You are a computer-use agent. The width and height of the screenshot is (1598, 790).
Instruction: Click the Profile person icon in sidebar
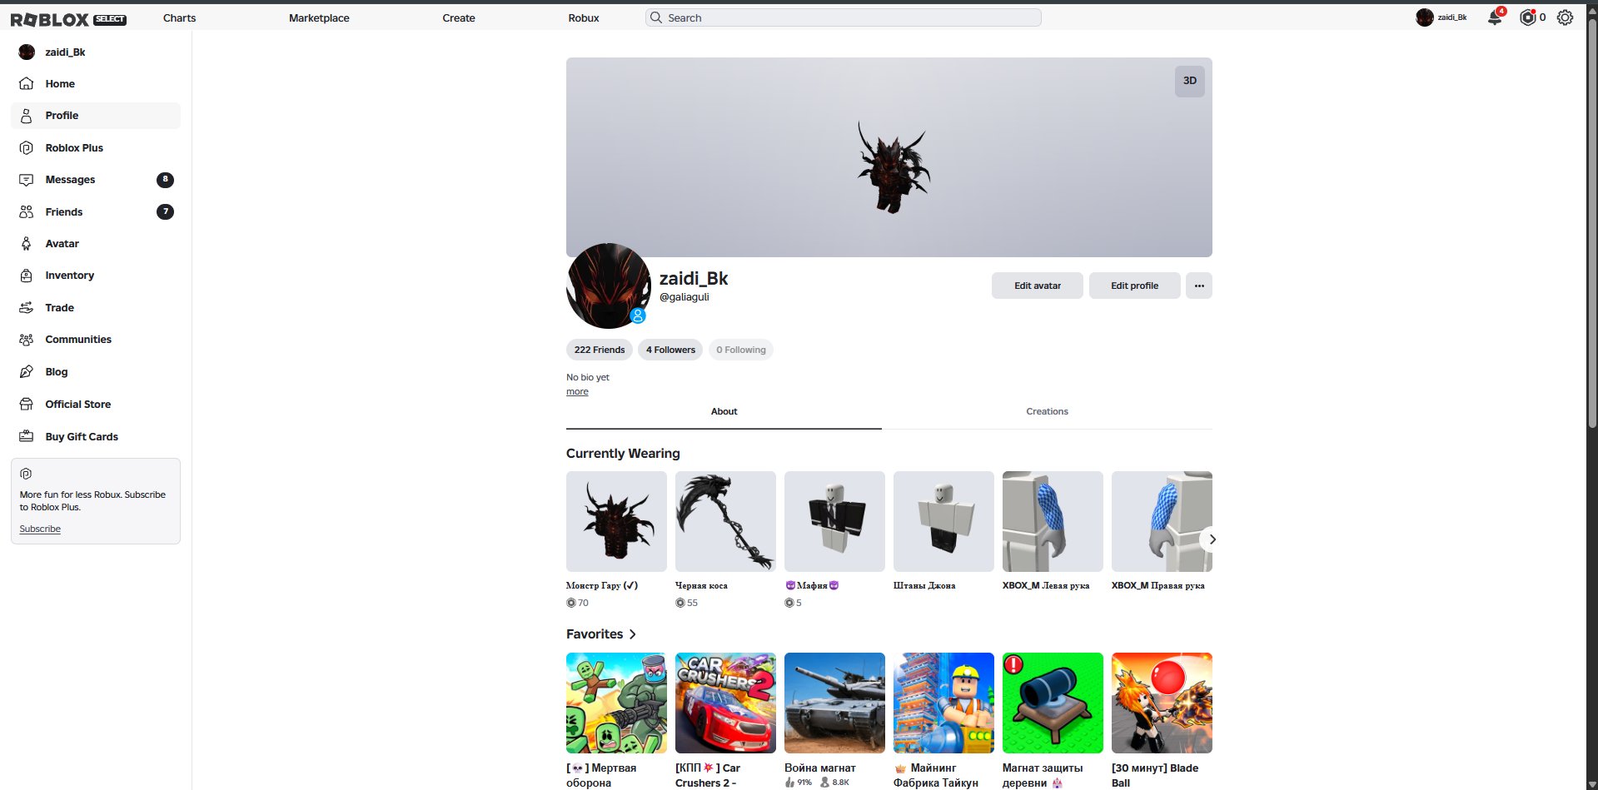click(27, 116)
